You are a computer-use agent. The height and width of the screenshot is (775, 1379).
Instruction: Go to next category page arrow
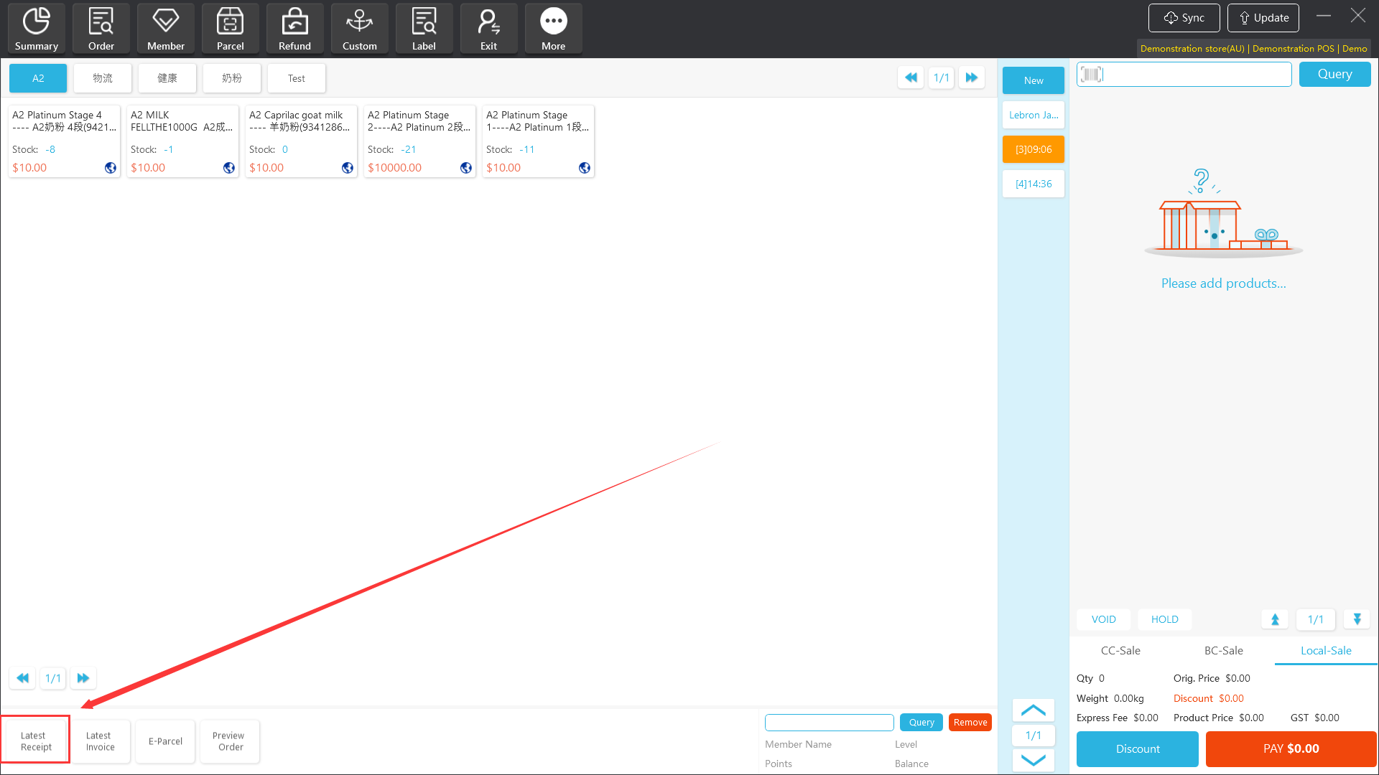click(971, 77)
